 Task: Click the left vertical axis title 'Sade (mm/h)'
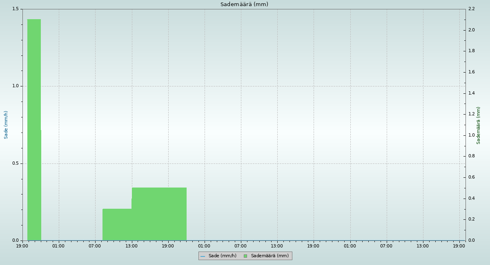(6, 125)
